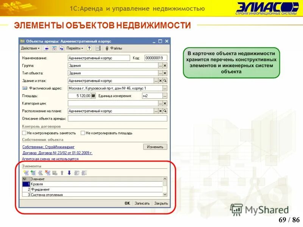Click the paperclip icon before Файлы
Screen dimensions: 303x227
tap(107, 48)
